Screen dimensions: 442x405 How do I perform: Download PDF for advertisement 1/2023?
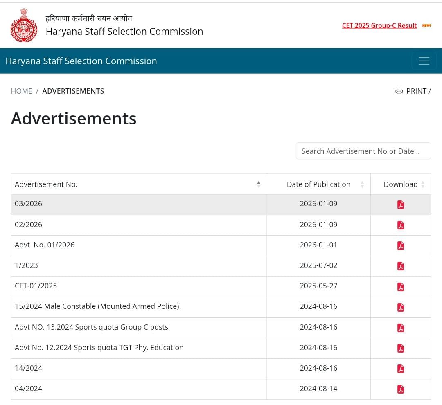(400, 266)
